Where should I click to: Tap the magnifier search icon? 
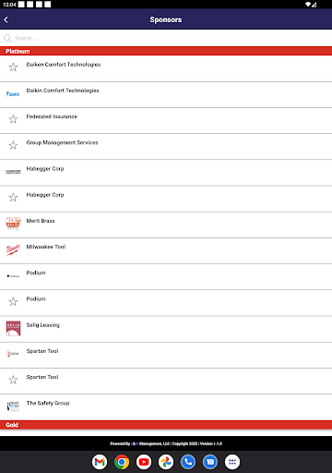pos(7,38)
